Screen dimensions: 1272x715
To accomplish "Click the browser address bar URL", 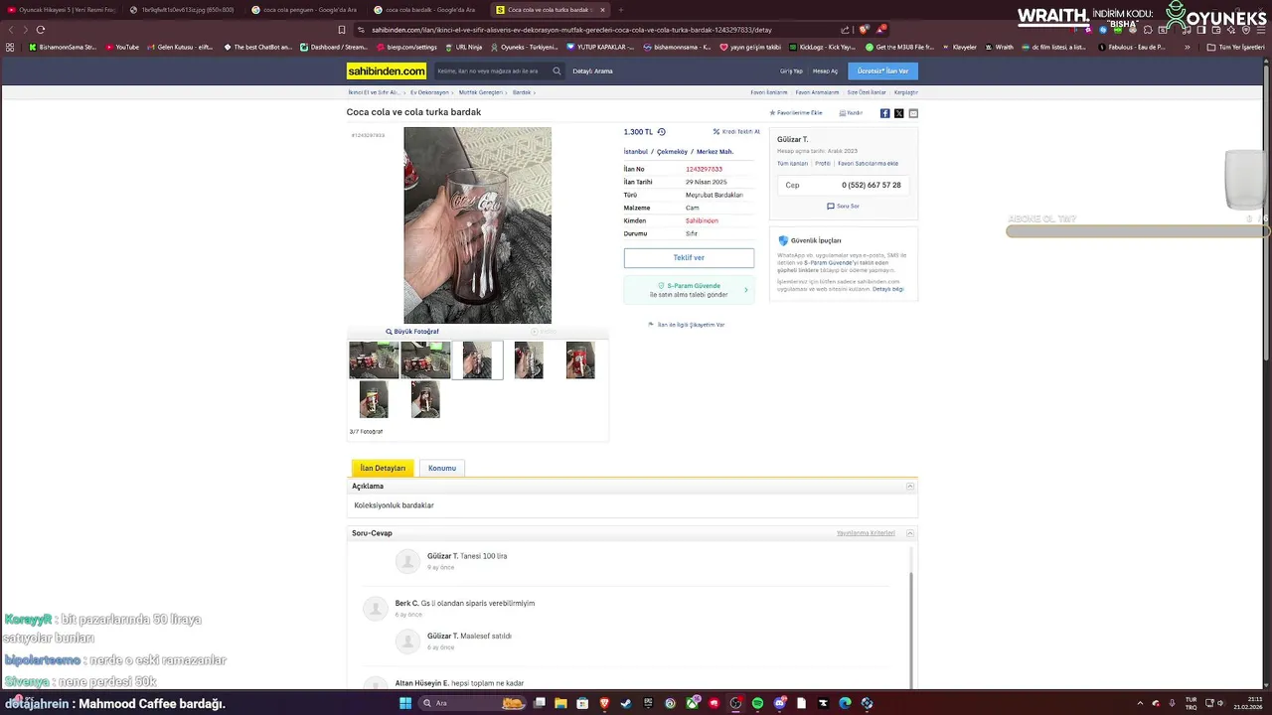I will click(571, 30).
